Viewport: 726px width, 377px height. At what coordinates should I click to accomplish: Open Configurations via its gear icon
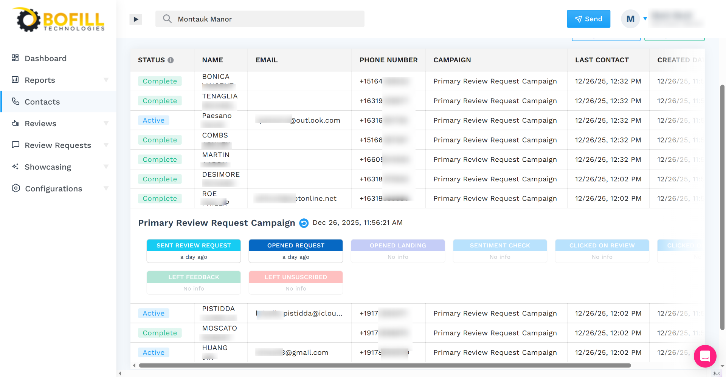[x=15, y=188]
